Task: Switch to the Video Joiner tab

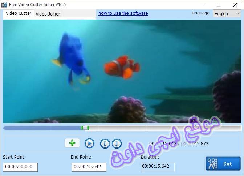Action: click(x=48, y=14)
